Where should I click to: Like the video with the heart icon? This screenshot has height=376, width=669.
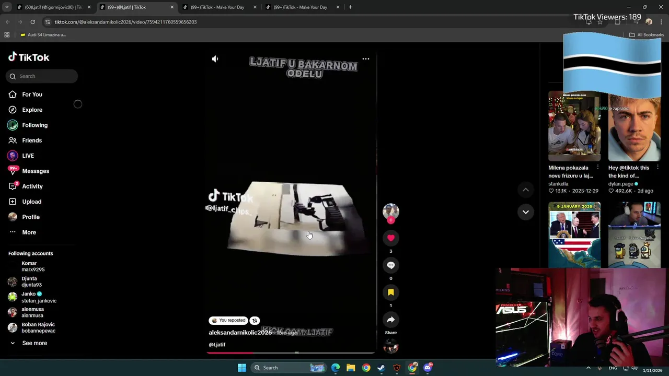(390, 238)
